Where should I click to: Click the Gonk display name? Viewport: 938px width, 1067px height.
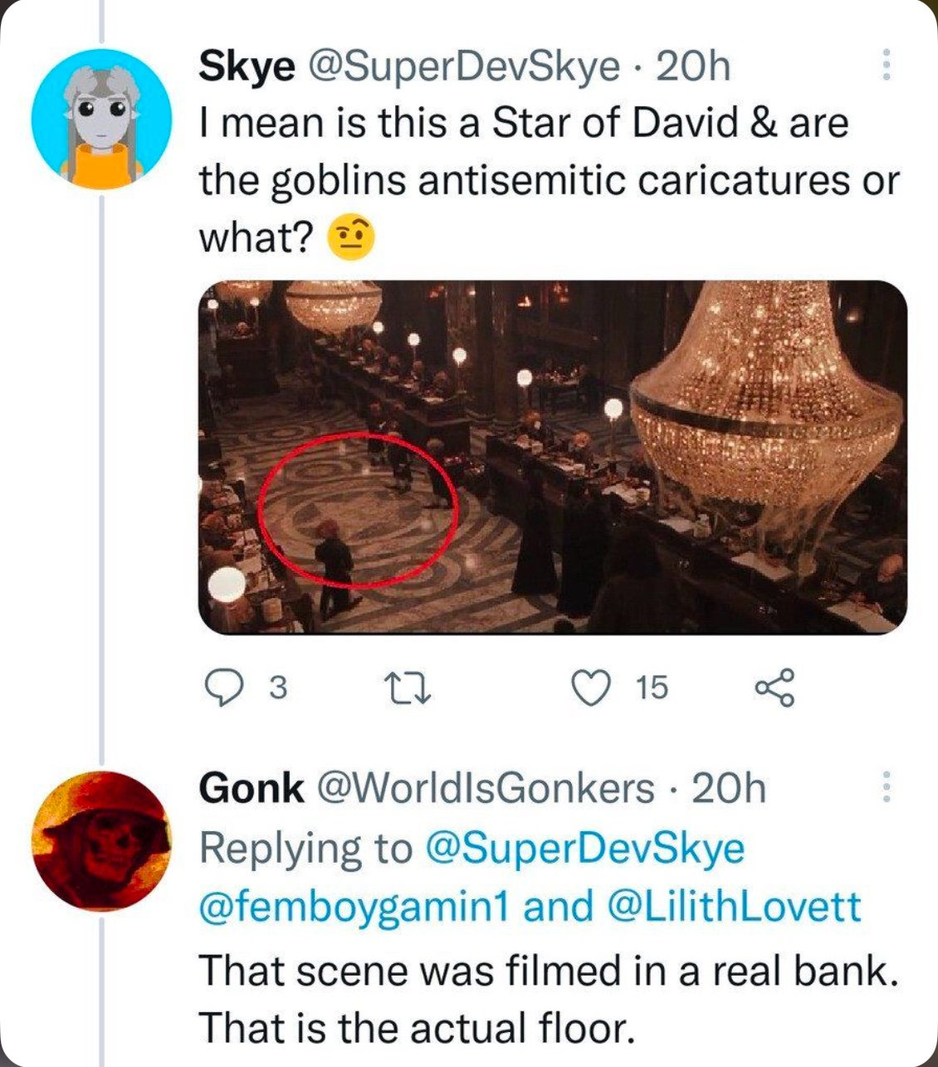tap(251, 788)
